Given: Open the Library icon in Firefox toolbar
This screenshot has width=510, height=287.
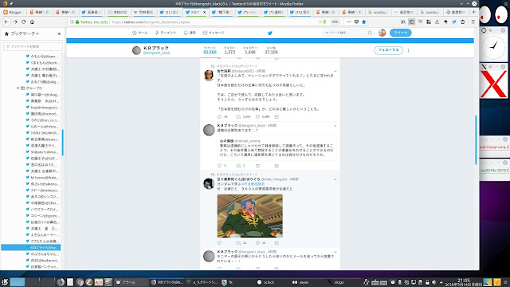Looking at the screenshot, I should tap(403, 22).
